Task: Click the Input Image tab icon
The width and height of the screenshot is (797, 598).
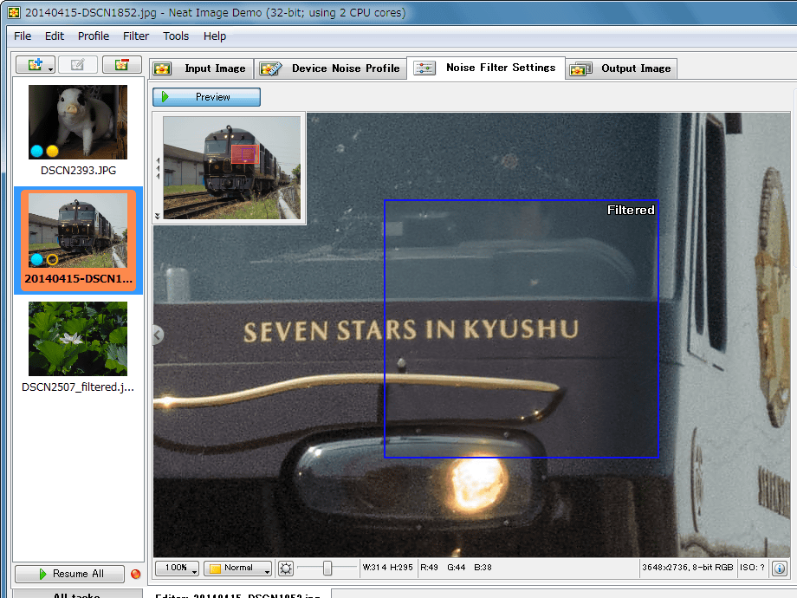Action: pyautogui.click(x=162, y=68)
